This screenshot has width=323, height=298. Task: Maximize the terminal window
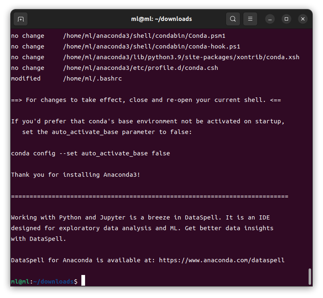click(286, 19)
